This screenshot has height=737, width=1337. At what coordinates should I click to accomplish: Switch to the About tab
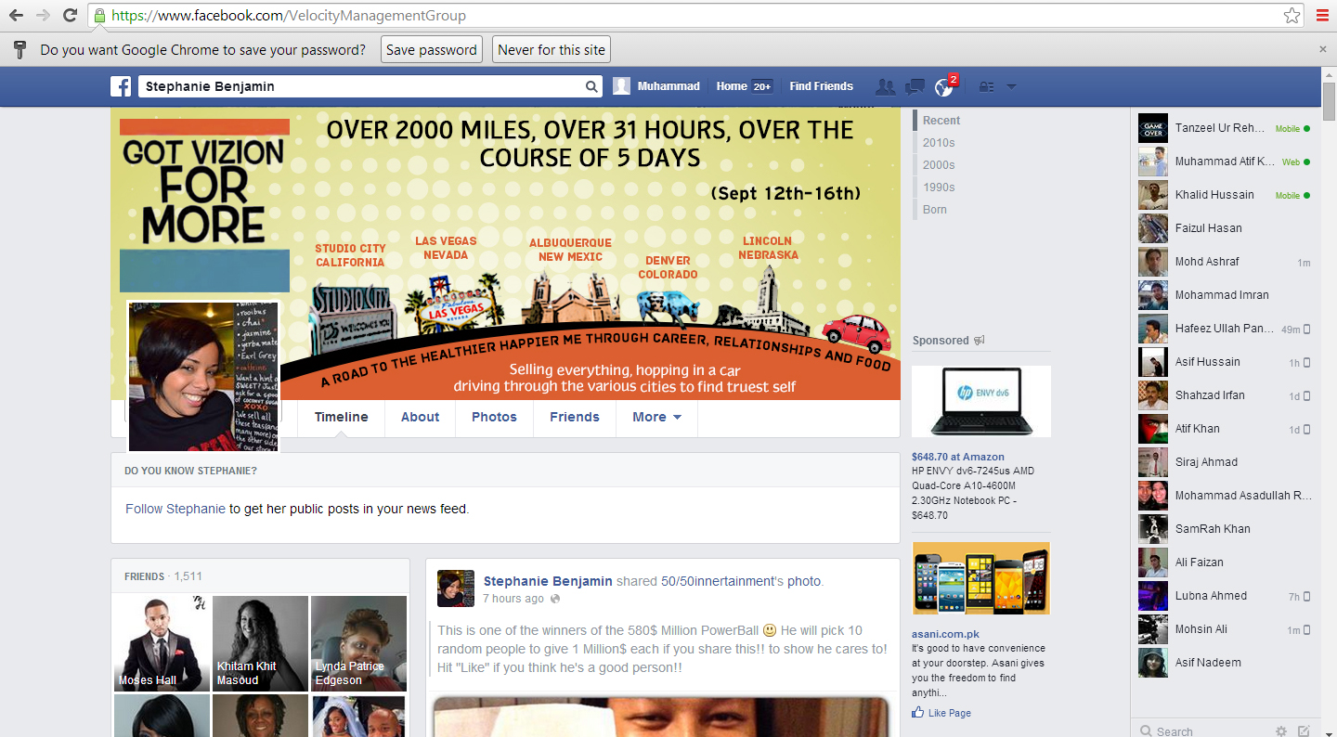420,417
